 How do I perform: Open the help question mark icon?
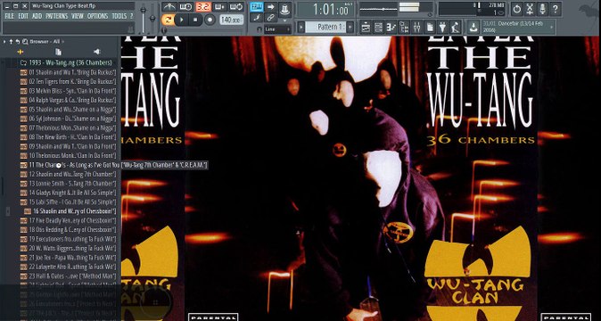point(555,9)
